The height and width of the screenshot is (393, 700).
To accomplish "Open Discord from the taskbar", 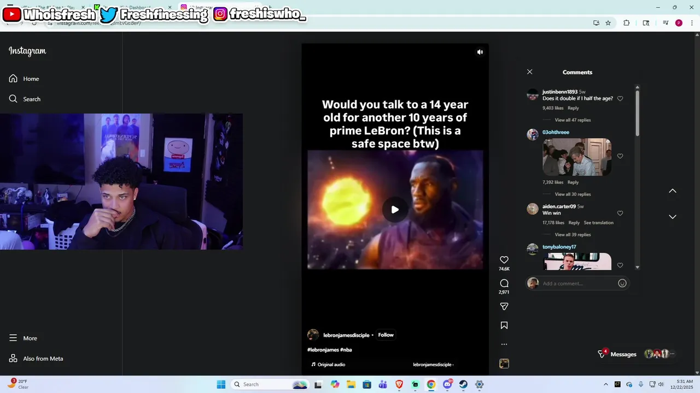I will [447, 384].
